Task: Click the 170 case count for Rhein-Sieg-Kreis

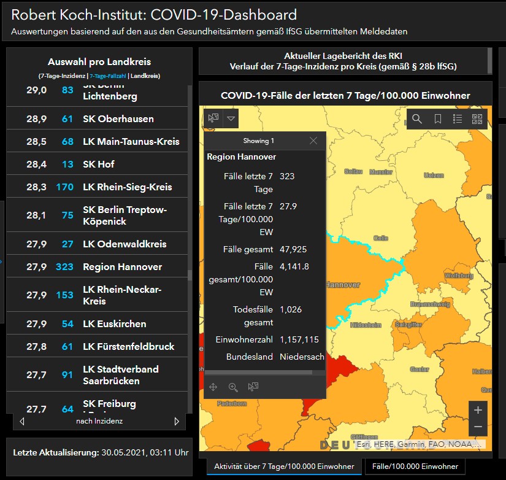Action: click(64, 187)
